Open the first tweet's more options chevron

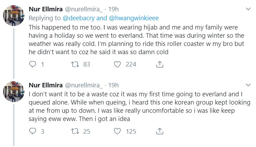coord(248,9)
